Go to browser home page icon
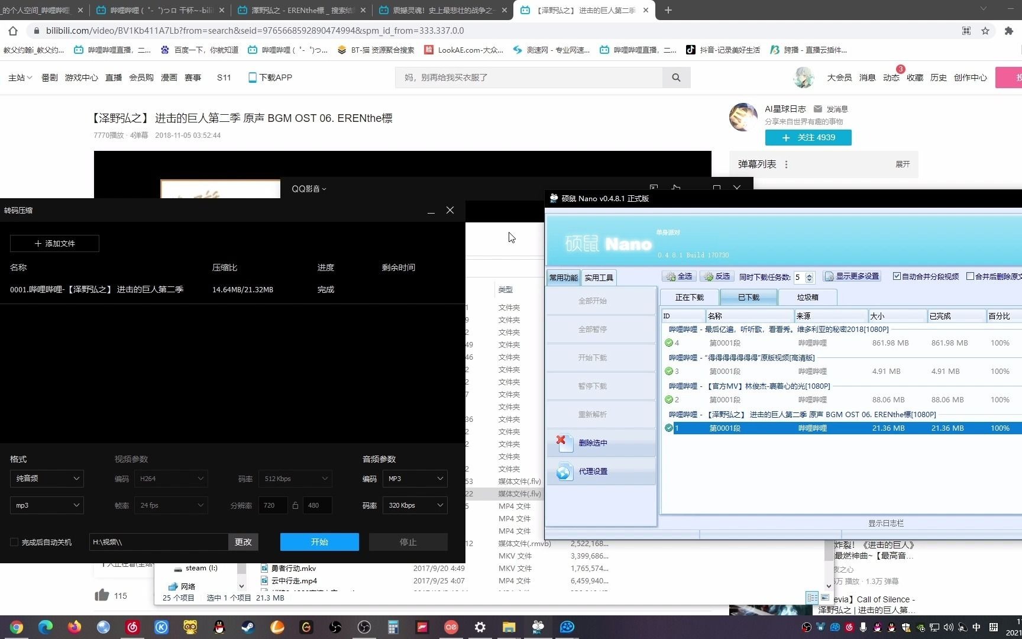Image resolution: width=1022 pixels, height=639 pixels. point(13,31)
